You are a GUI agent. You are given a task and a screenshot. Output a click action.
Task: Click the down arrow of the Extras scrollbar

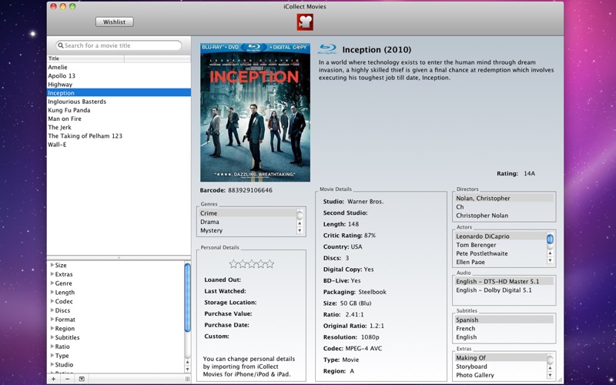pos(550,375)
